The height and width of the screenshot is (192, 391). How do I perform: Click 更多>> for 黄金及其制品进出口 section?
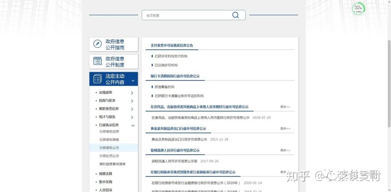285,128
